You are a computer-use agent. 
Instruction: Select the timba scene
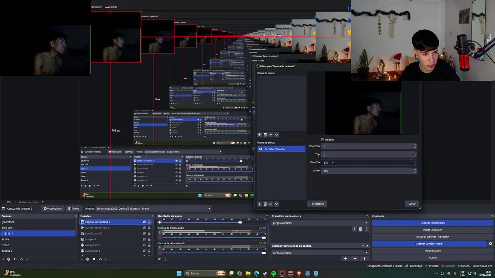coord(38,239)
